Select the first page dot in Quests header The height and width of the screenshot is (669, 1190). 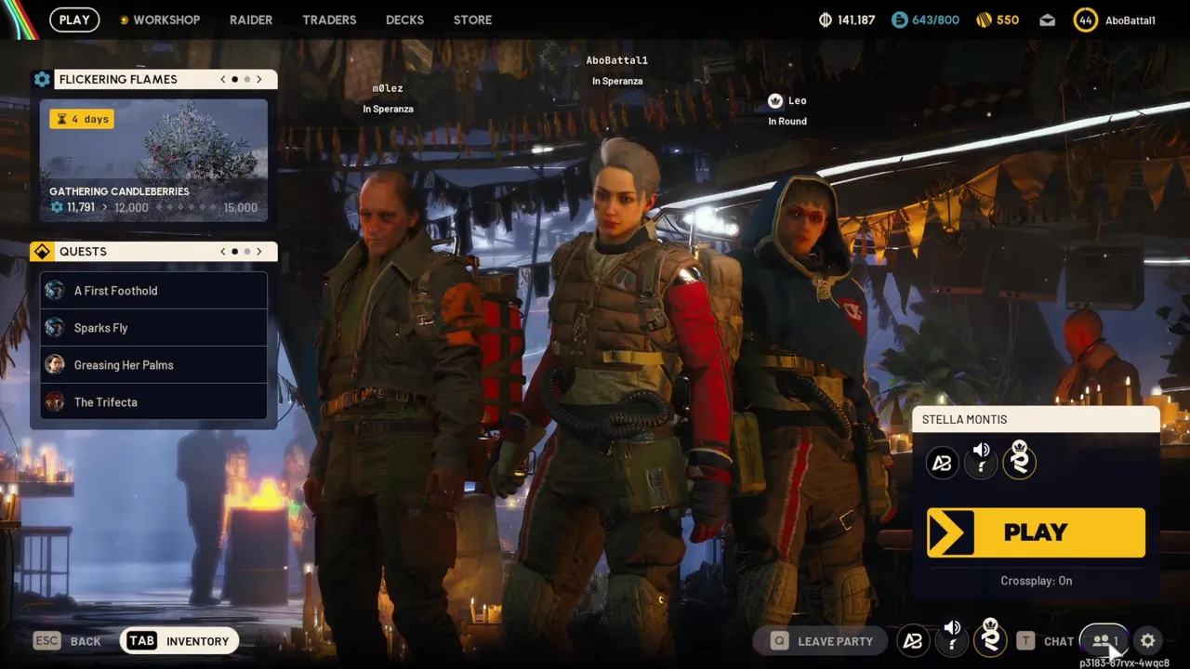[x=234, y=252]
